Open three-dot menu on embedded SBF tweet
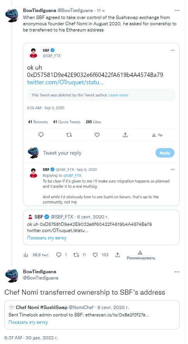The image size is (188, 344). tap(172, 50)
